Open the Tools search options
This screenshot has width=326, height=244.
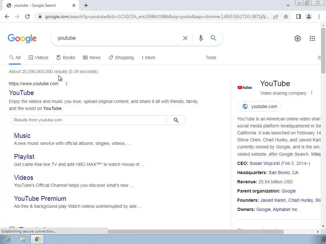point(211,58)
